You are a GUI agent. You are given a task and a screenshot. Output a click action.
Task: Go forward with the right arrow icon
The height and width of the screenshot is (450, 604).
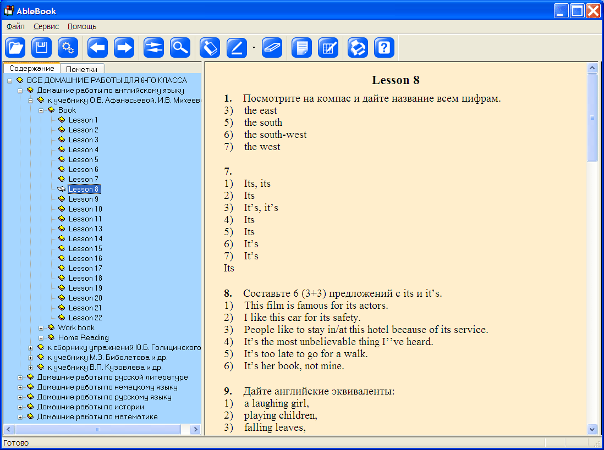coord(124,48)
